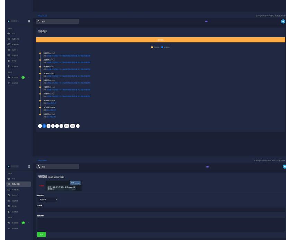Toggle the yellow legend item above the timeline
Viewport: 286px width, 240px height.
[x=155, y=47]
